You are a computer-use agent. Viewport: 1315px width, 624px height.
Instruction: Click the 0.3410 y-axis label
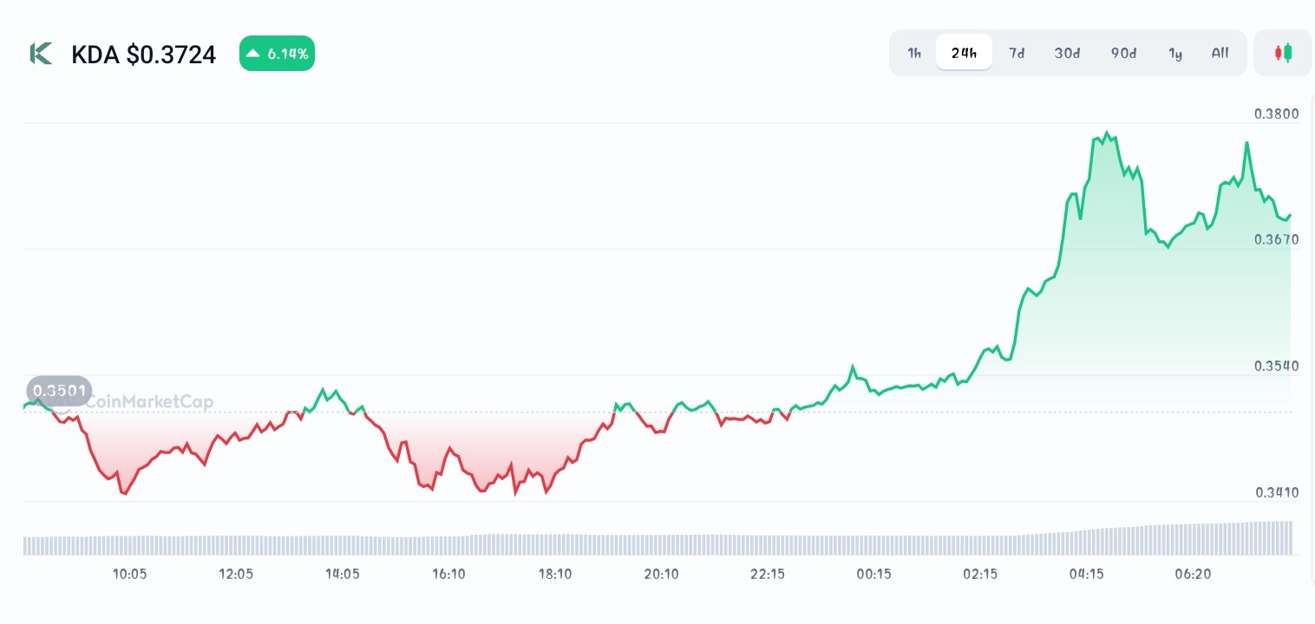(x=1276, y=492)
